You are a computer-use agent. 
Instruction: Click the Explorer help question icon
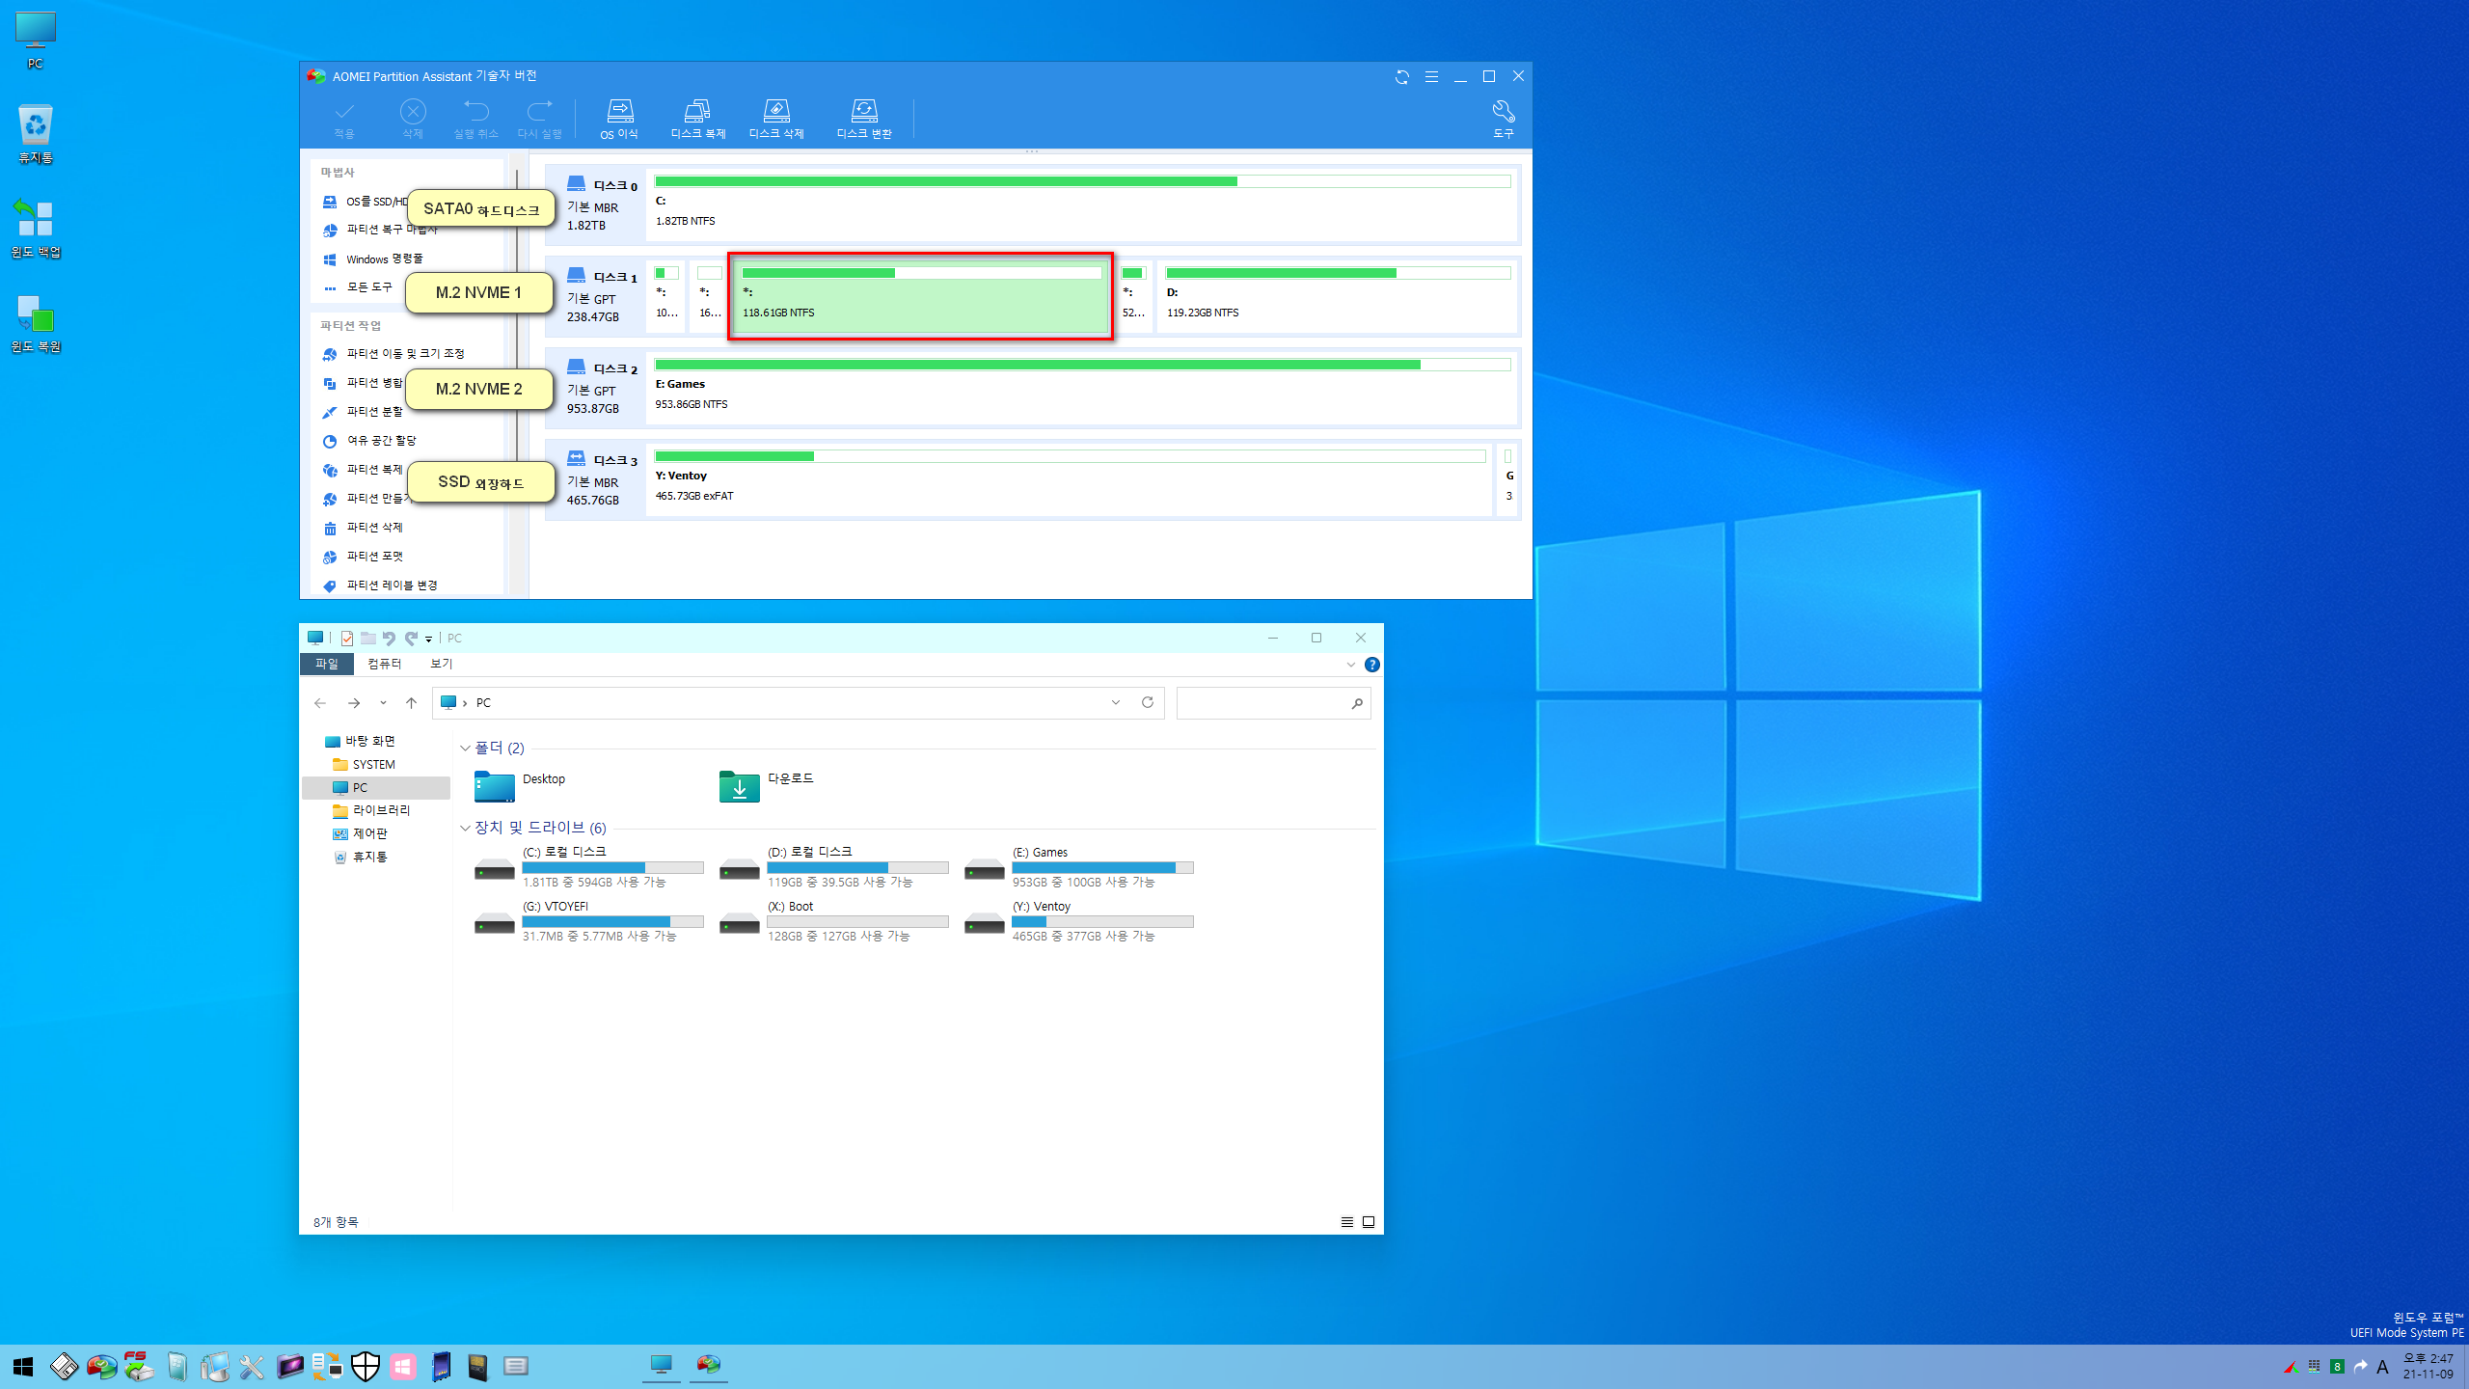point(1372,665)
